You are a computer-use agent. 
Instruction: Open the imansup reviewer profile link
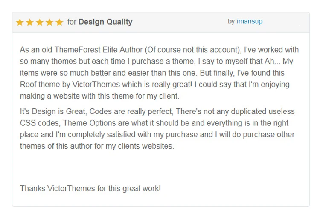tap(250, 21)
